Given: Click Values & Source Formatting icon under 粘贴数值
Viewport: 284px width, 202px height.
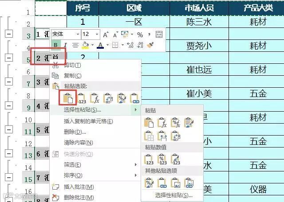Looking at the screenshot, I should (175, 159).
